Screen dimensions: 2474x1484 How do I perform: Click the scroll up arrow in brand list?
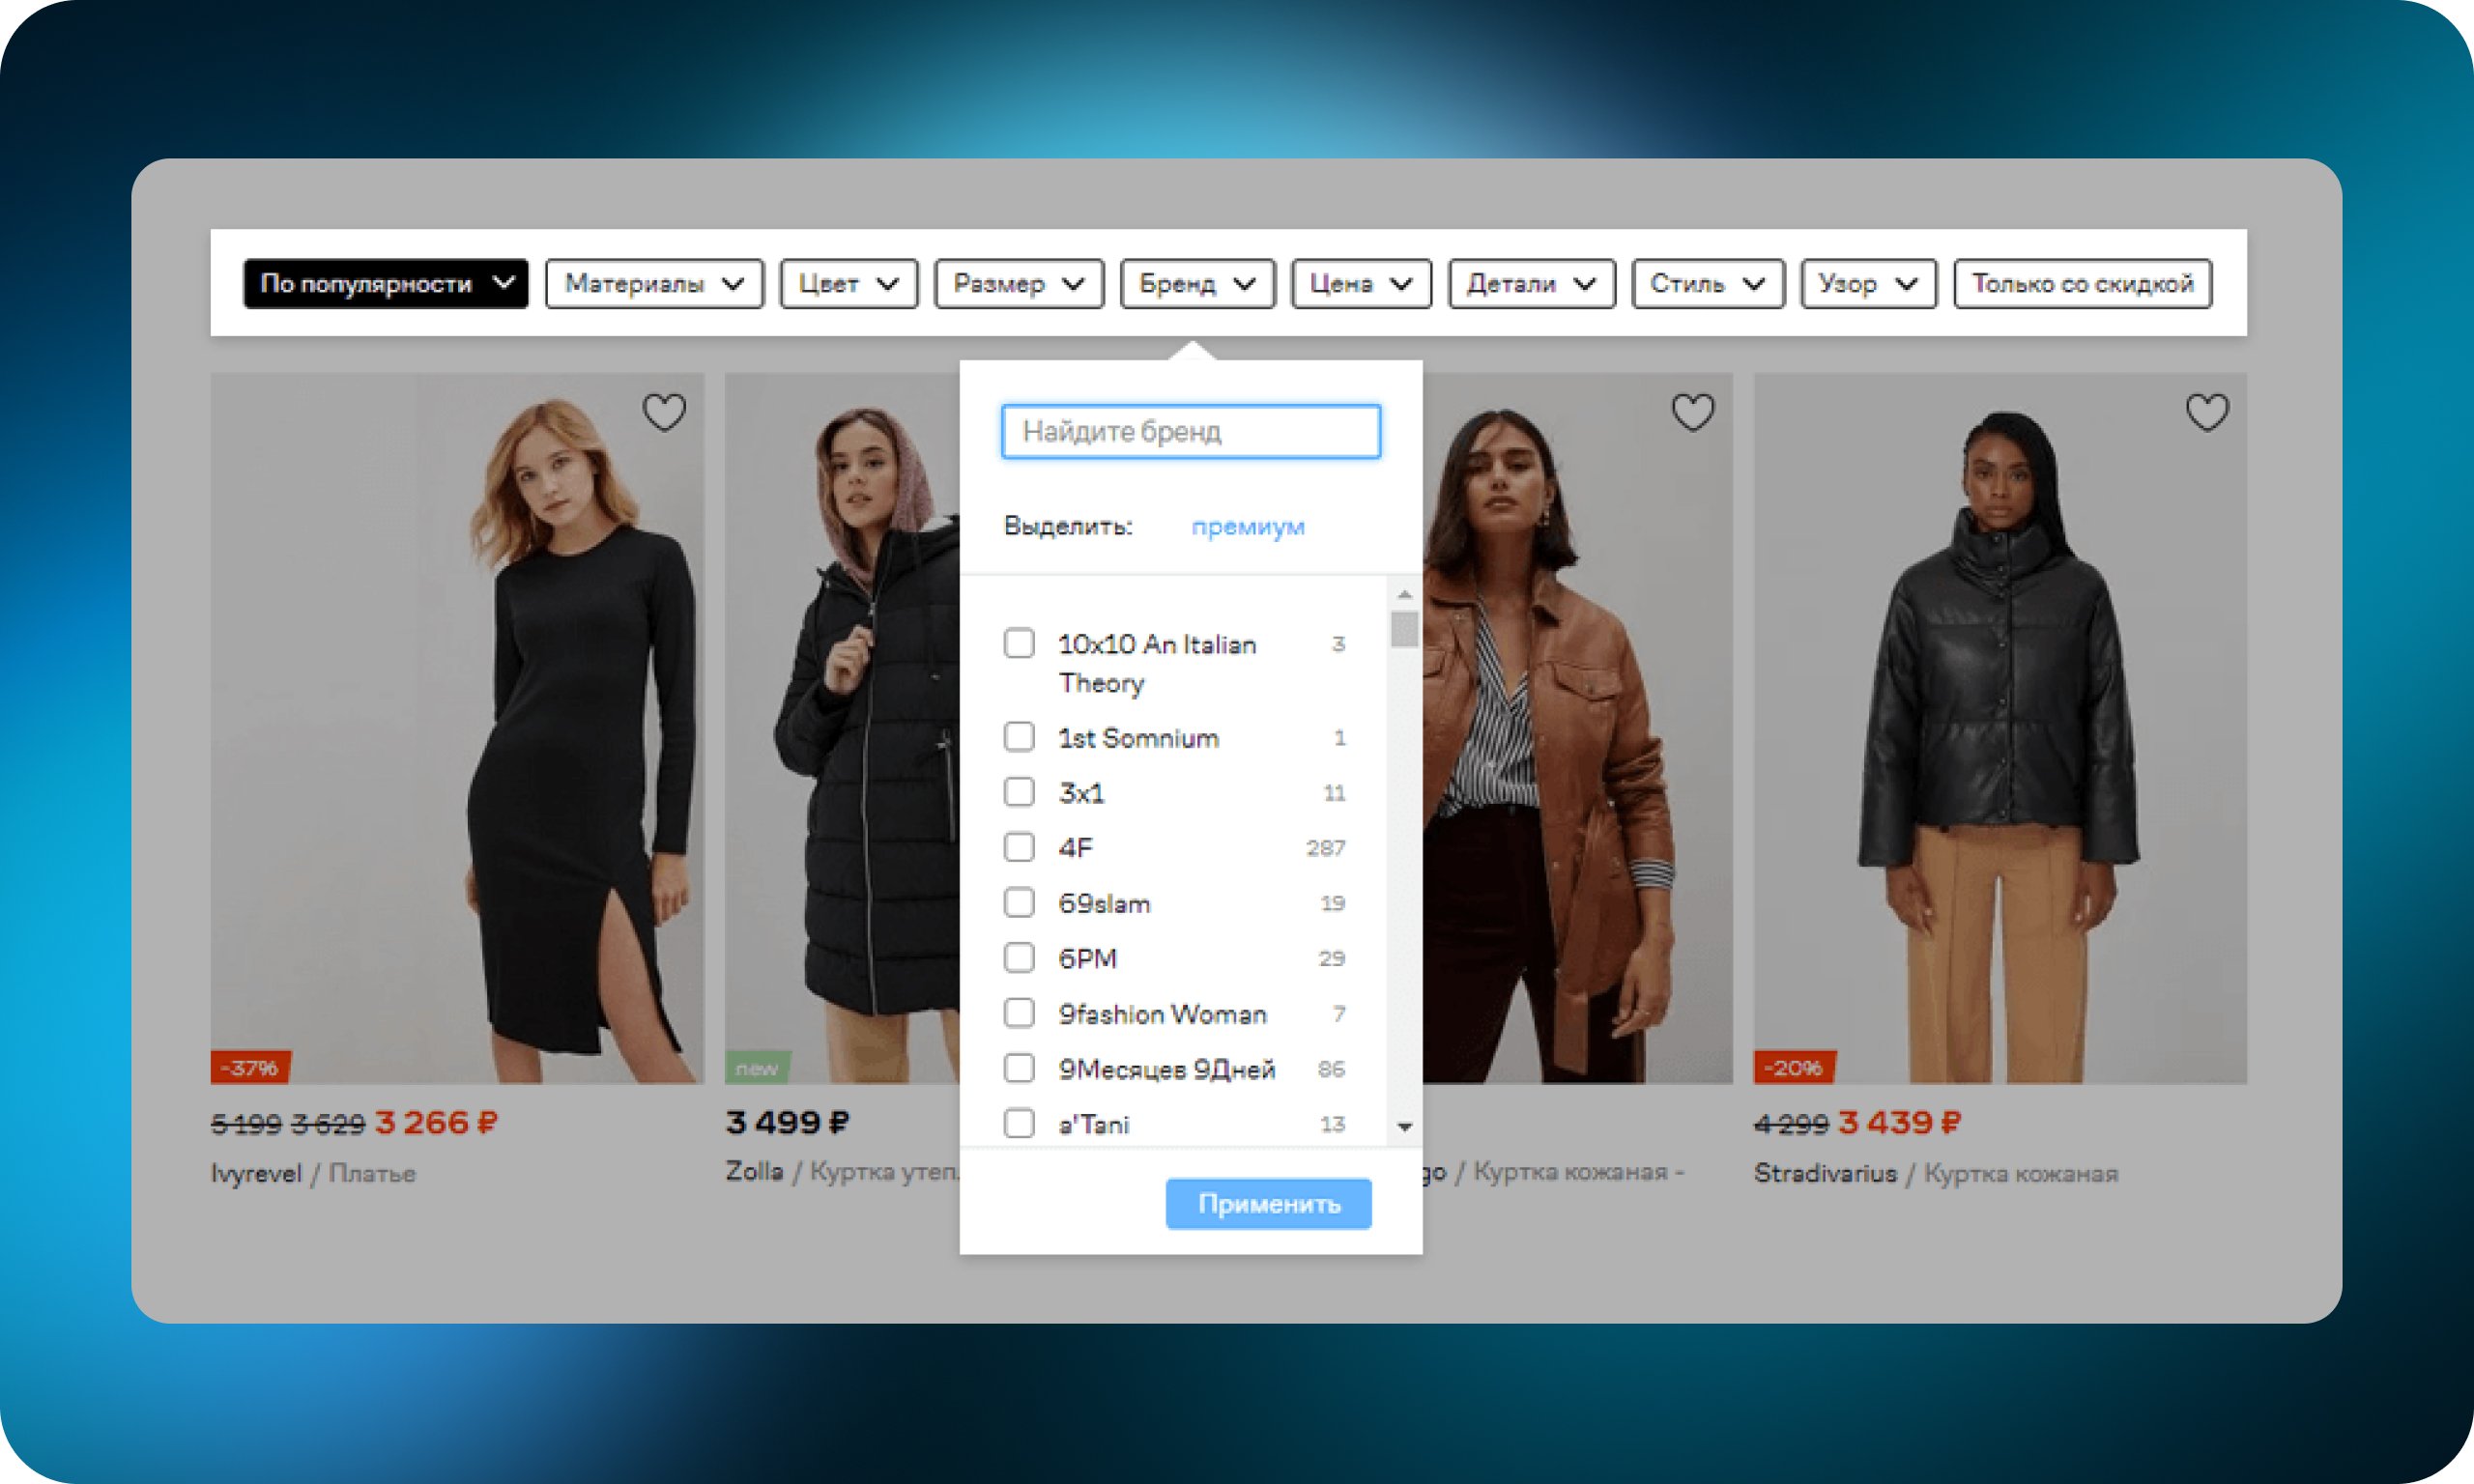(x=1405, y=594)
